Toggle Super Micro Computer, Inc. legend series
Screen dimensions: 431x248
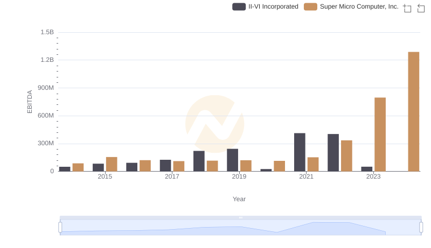tap(351, 6)
